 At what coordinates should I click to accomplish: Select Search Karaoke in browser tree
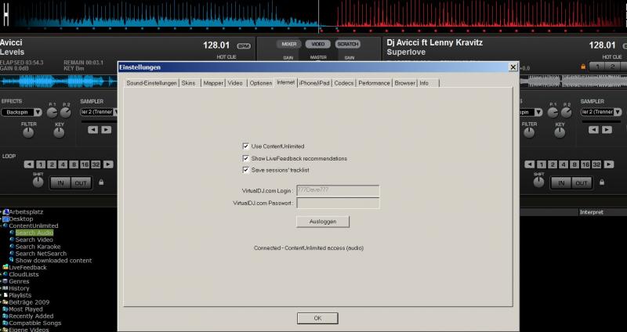(38, 247)
